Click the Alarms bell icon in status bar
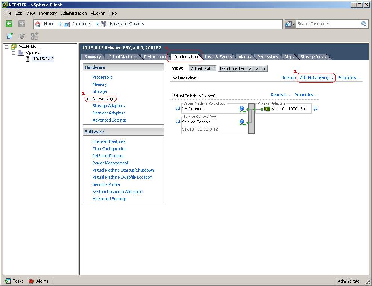This screenshot has height=286, width=372. pos(31,281)
